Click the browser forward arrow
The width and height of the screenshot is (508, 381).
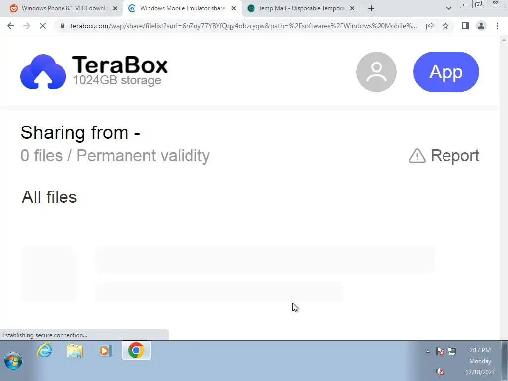coord(27,26)
